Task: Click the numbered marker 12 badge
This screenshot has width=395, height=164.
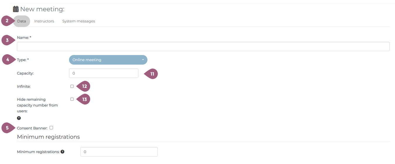Action: pos(84,86)
